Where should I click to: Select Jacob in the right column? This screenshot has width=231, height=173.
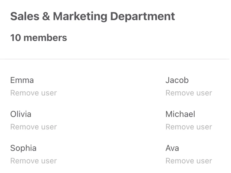pyautogui.click(x=177, y=80)
